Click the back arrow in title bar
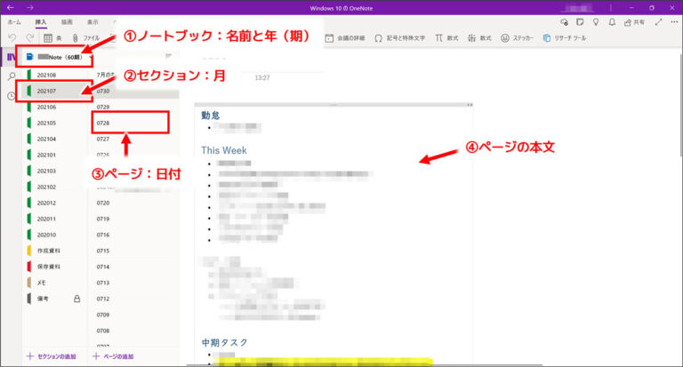 [x=10, y=7]
